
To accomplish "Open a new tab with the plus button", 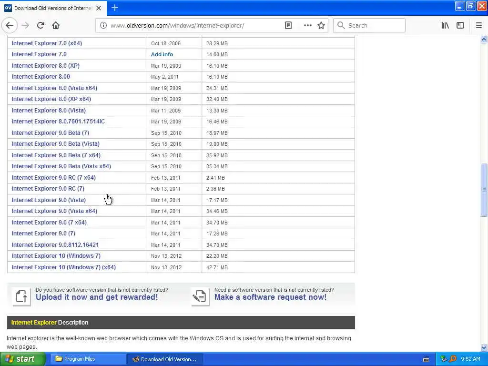I will click(115, 8).
